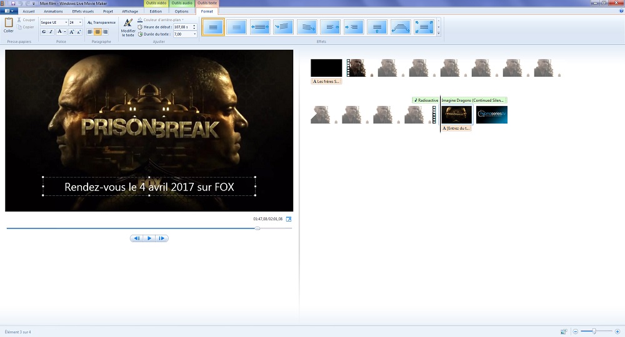Select the zoom-out corners text effect
Screen dimensions: 625x337
click(x=424, y=27)
